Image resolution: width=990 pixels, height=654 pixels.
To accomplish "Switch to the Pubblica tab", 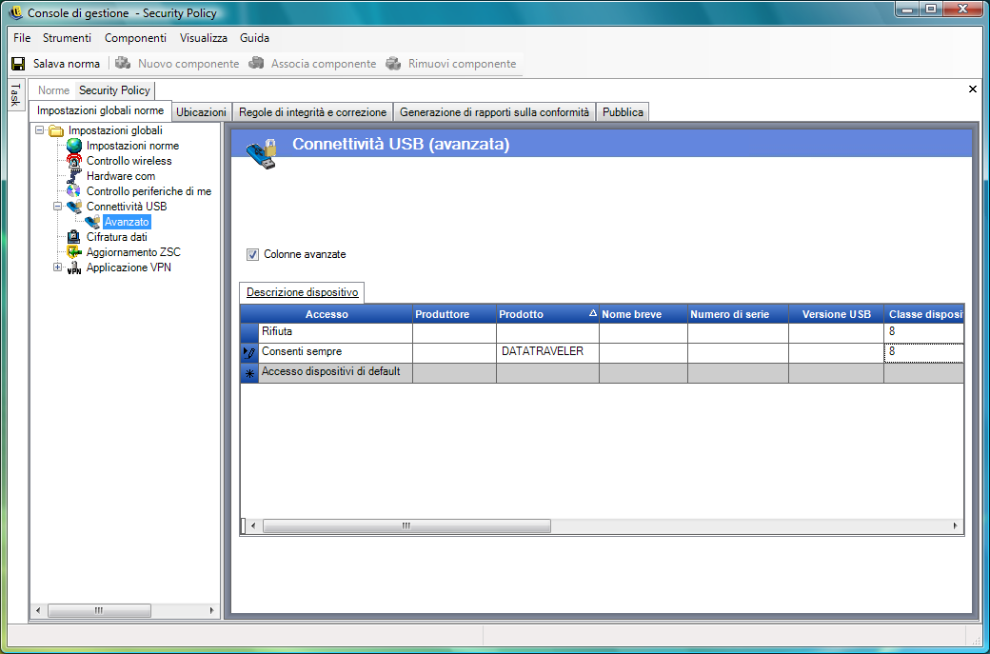I will coord(623,111).
